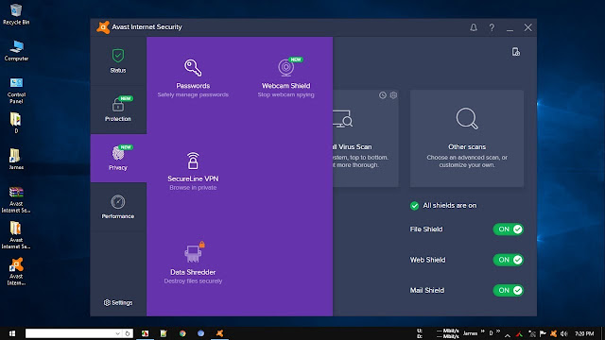Screen dimensions: 605x340
Task: Select the Privacy section in sidebar
Action: point(118,158)
